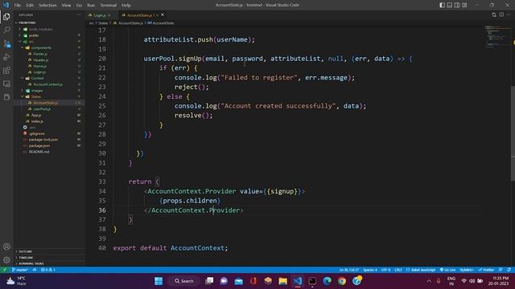This screenshot has height=289, width=515.
Task: Open the Manage gear icon
Action: click(6, 260)
